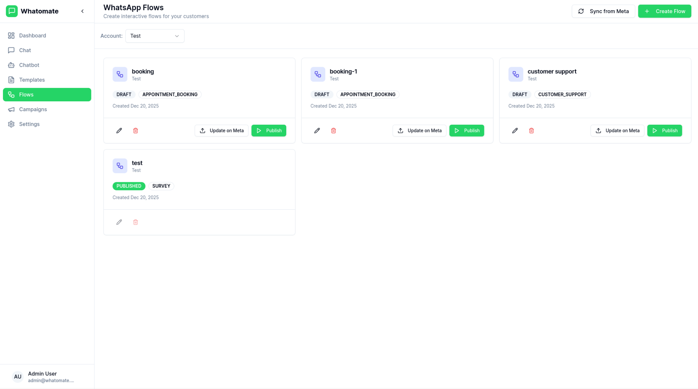The image size is (698, 389).
Task: Click the PUBLISHED badge on test flow
Action: pyautogui.click(x=129, y=186)
